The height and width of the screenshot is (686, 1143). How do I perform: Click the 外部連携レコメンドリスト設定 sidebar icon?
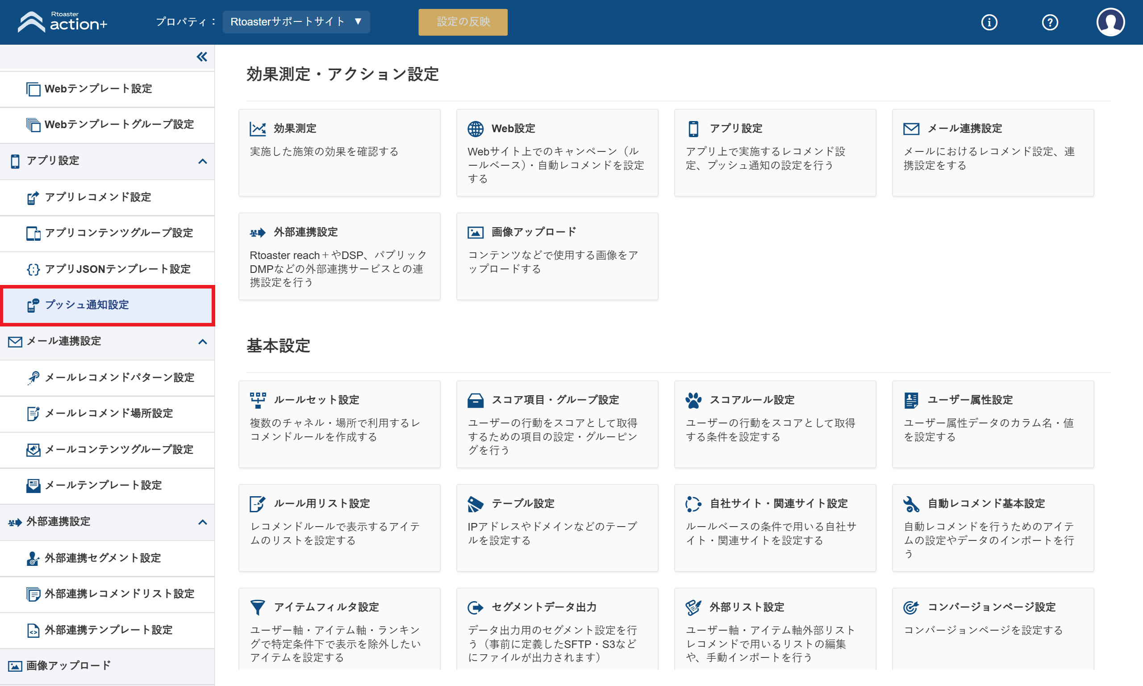click(33, 594)
